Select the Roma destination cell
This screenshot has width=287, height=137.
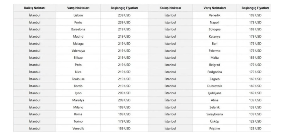78,114
